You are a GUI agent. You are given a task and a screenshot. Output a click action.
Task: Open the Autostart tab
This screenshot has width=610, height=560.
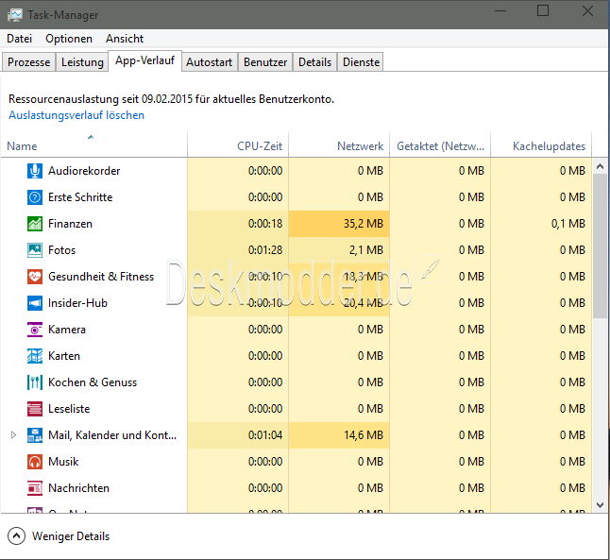(x=210, y=62)
